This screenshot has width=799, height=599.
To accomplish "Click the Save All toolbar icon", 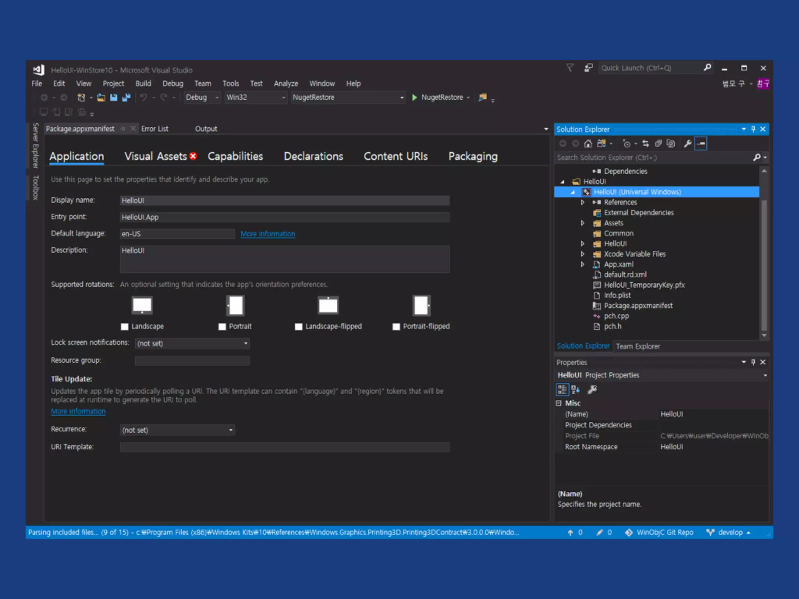I will [x=126, y=97].
